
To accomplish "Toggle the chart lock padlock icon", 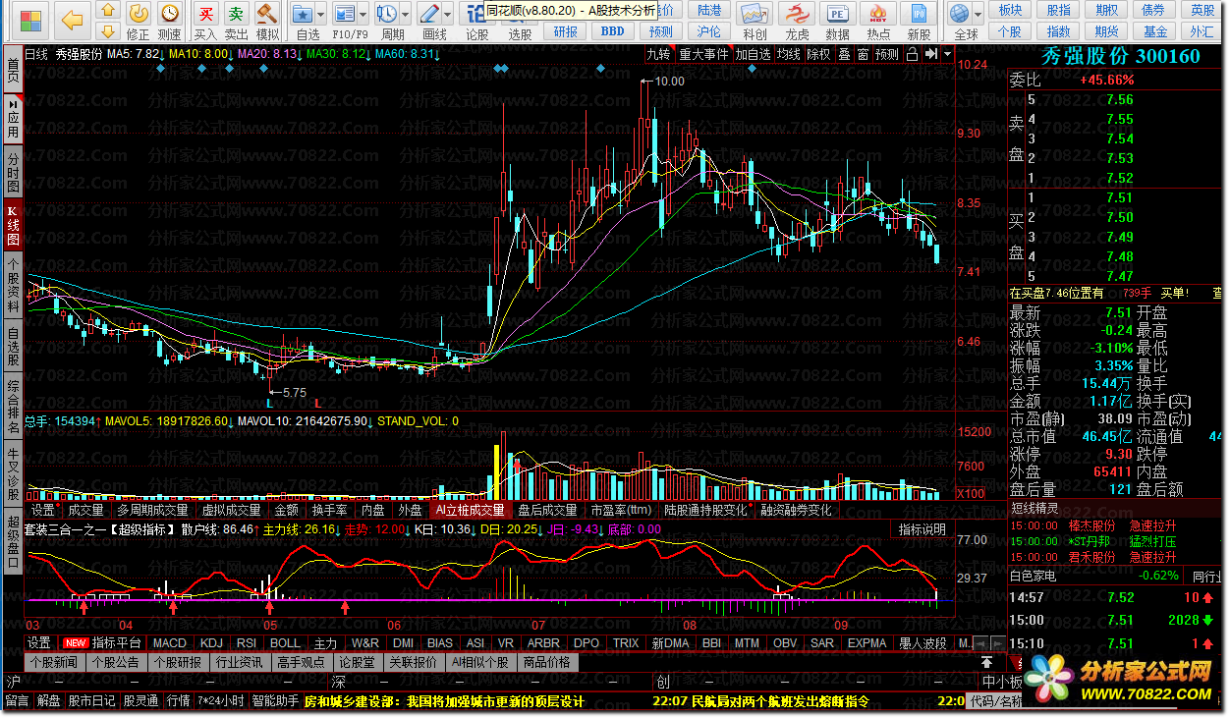I will click(913, 54).
